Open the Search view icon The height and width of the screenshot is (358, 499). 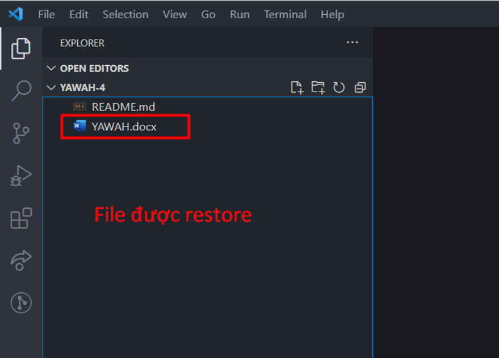click(22, 91)
